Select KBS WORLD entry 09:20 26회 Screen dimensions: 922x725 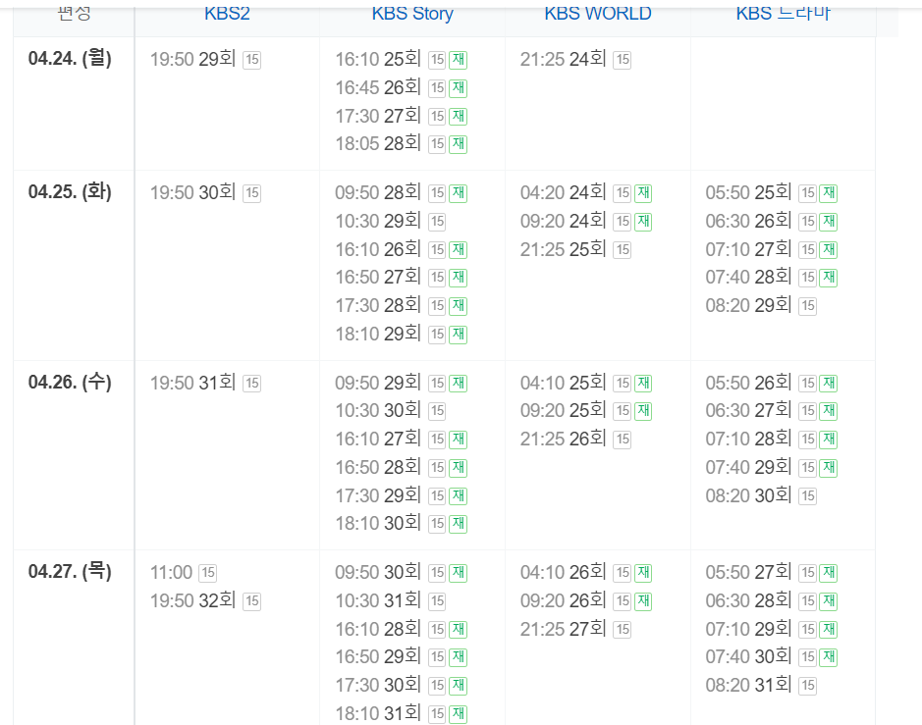tap(564, 600)
